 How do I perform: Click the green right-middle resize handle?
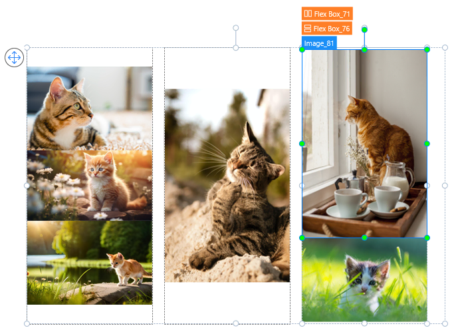coord(427,144)
